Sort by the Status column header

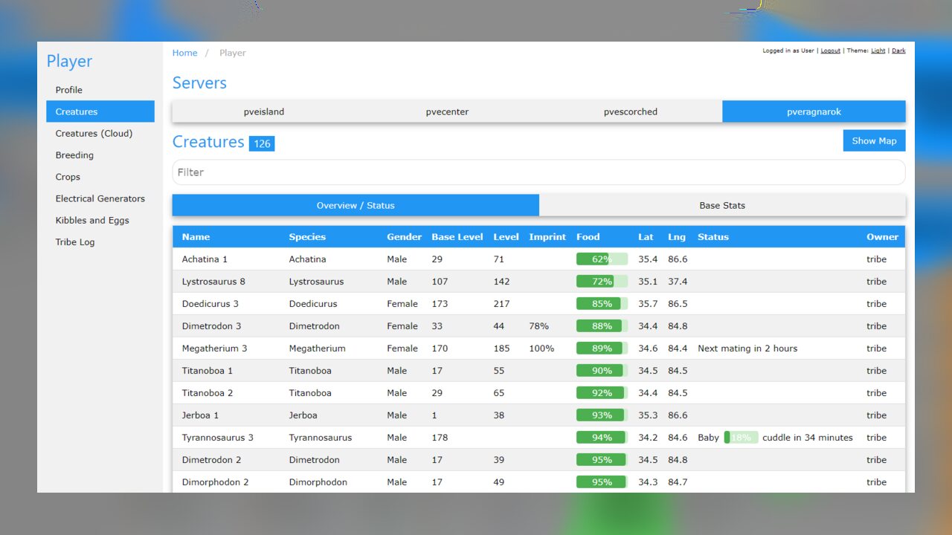click(x=713, y=237)
